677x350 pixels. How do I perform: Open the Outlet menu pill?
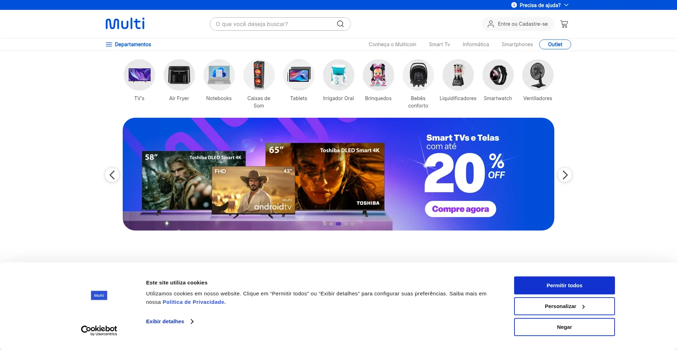click(555, 44)
